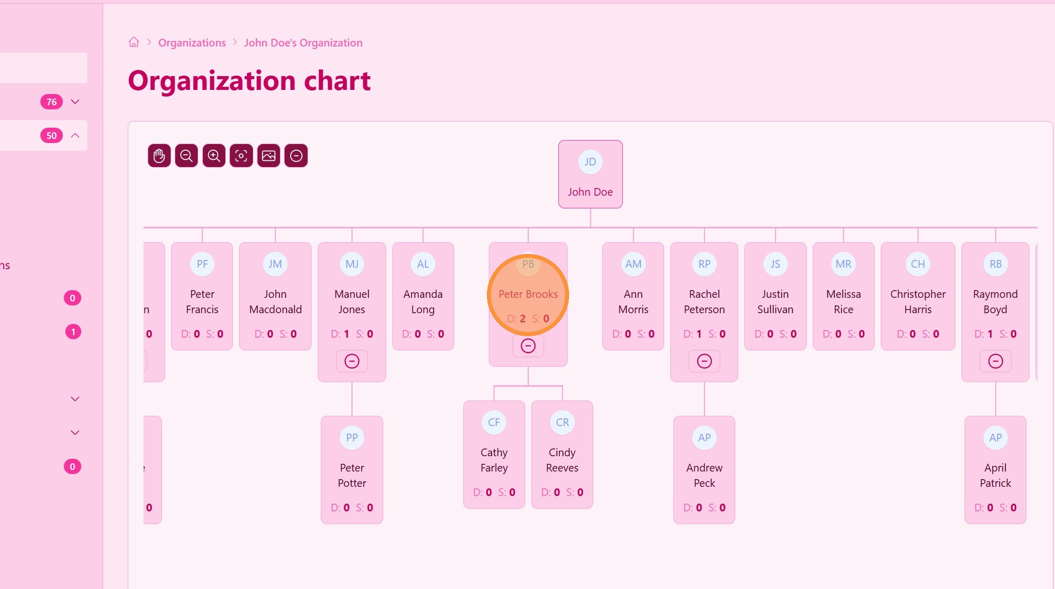Viewport: 1055px width, 589px height.
Task: Collapse Manuel Jones' subordinates
Action: point(351,361)
